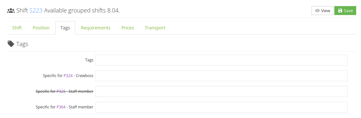The height and width of the screenshot is (118, 361).
Task: Open shift link S223 in the header
Action: 36,11
